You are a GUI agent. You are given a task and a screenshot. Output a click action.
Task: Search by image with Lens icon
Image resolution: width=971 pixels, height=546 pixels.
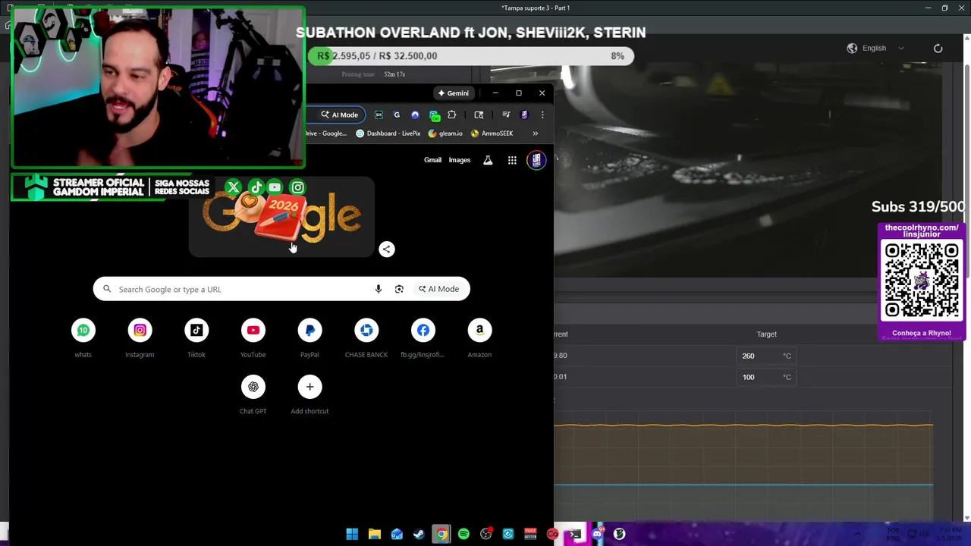click(399, 289)
